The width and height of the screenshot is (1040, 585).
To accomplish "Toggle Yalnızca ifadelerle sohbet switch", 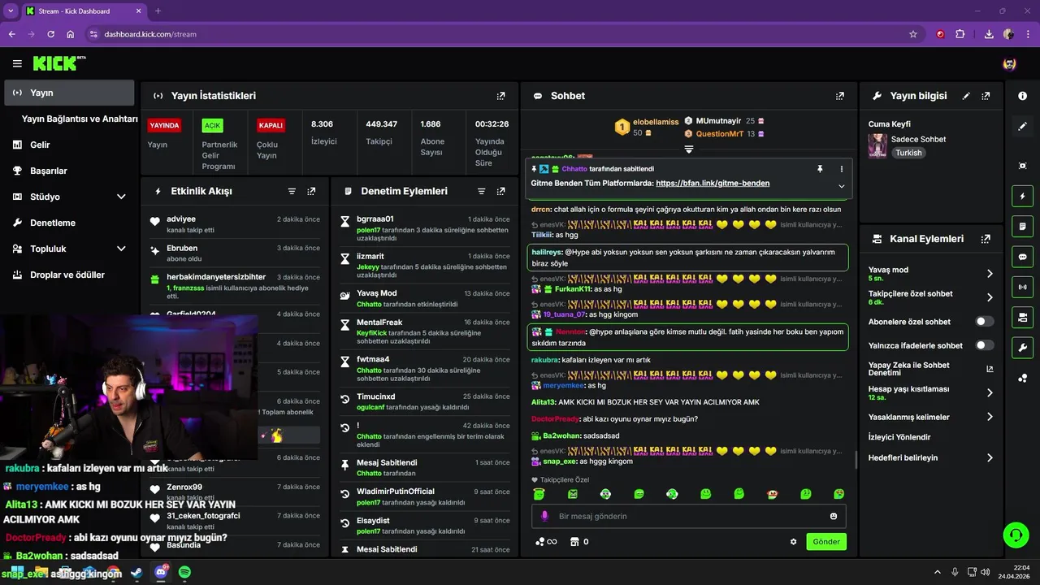I will 985,345.
